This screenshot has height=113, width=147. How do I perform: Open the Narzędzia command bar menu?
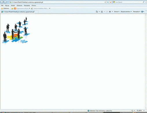pyautogui.click(x=137, y=12)
